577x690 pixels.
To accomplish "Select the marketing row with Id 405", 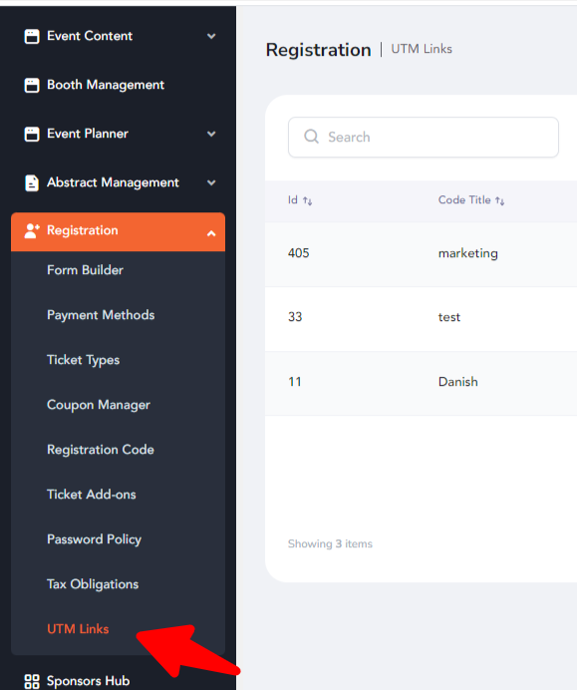I will coord(421,254).
